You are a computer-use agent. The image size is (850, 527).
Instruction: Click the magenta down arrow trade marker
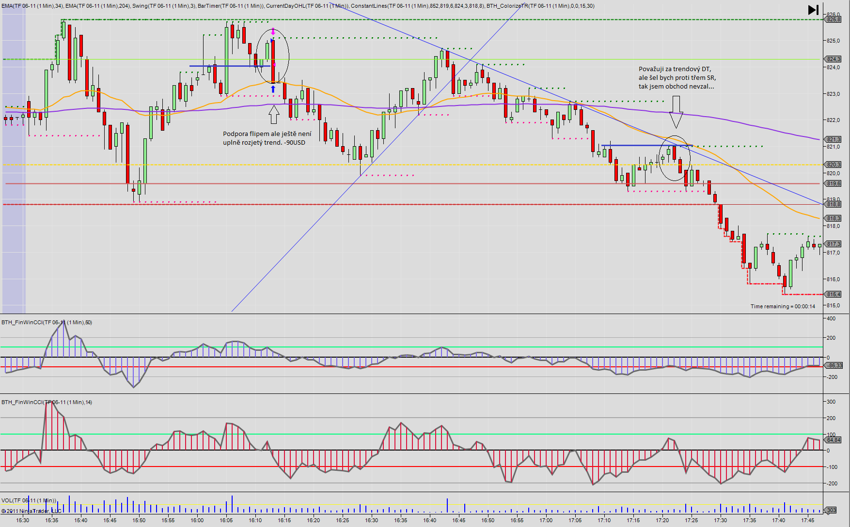[273, 31]
